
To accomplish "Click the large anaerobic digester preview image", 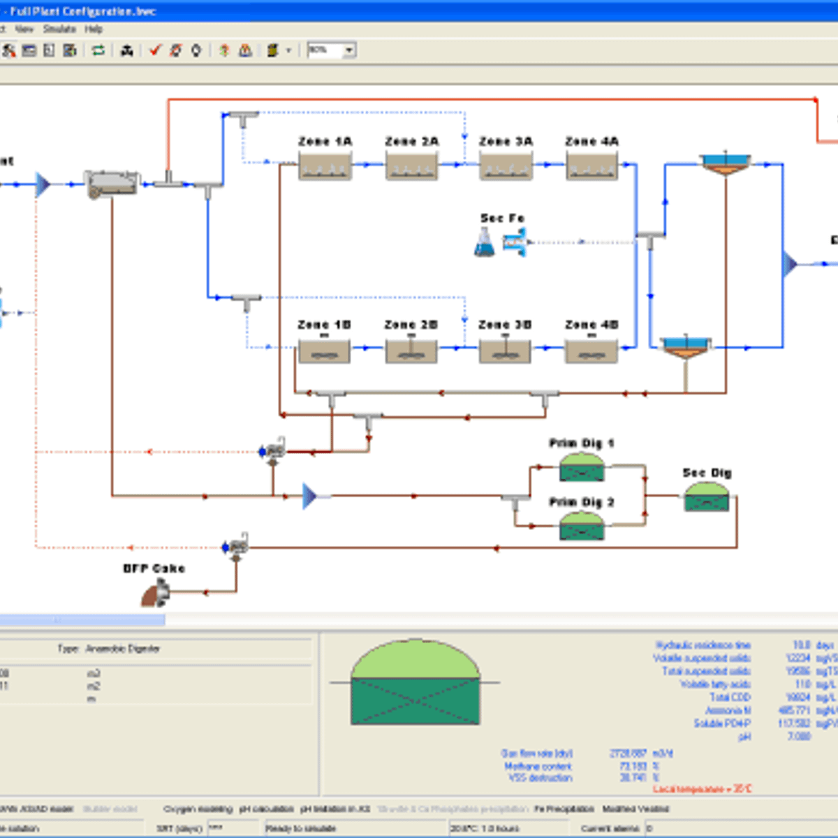I will [416, 684].
